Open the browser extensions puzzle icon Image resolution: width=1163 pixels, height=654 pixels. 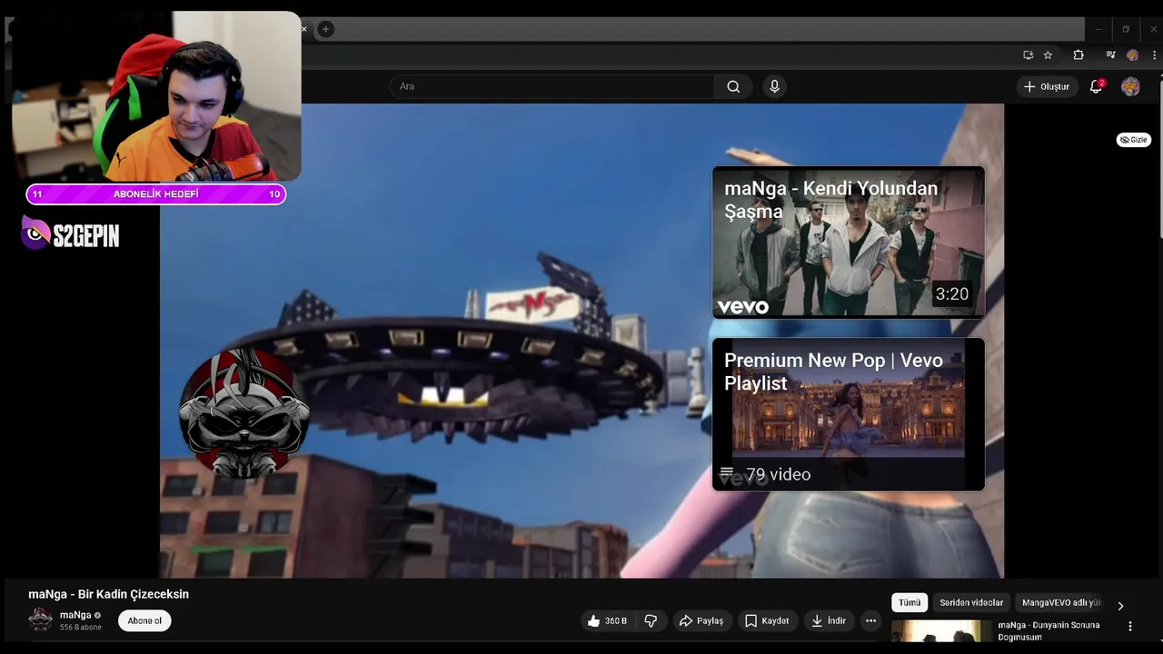click(1079, 54)
